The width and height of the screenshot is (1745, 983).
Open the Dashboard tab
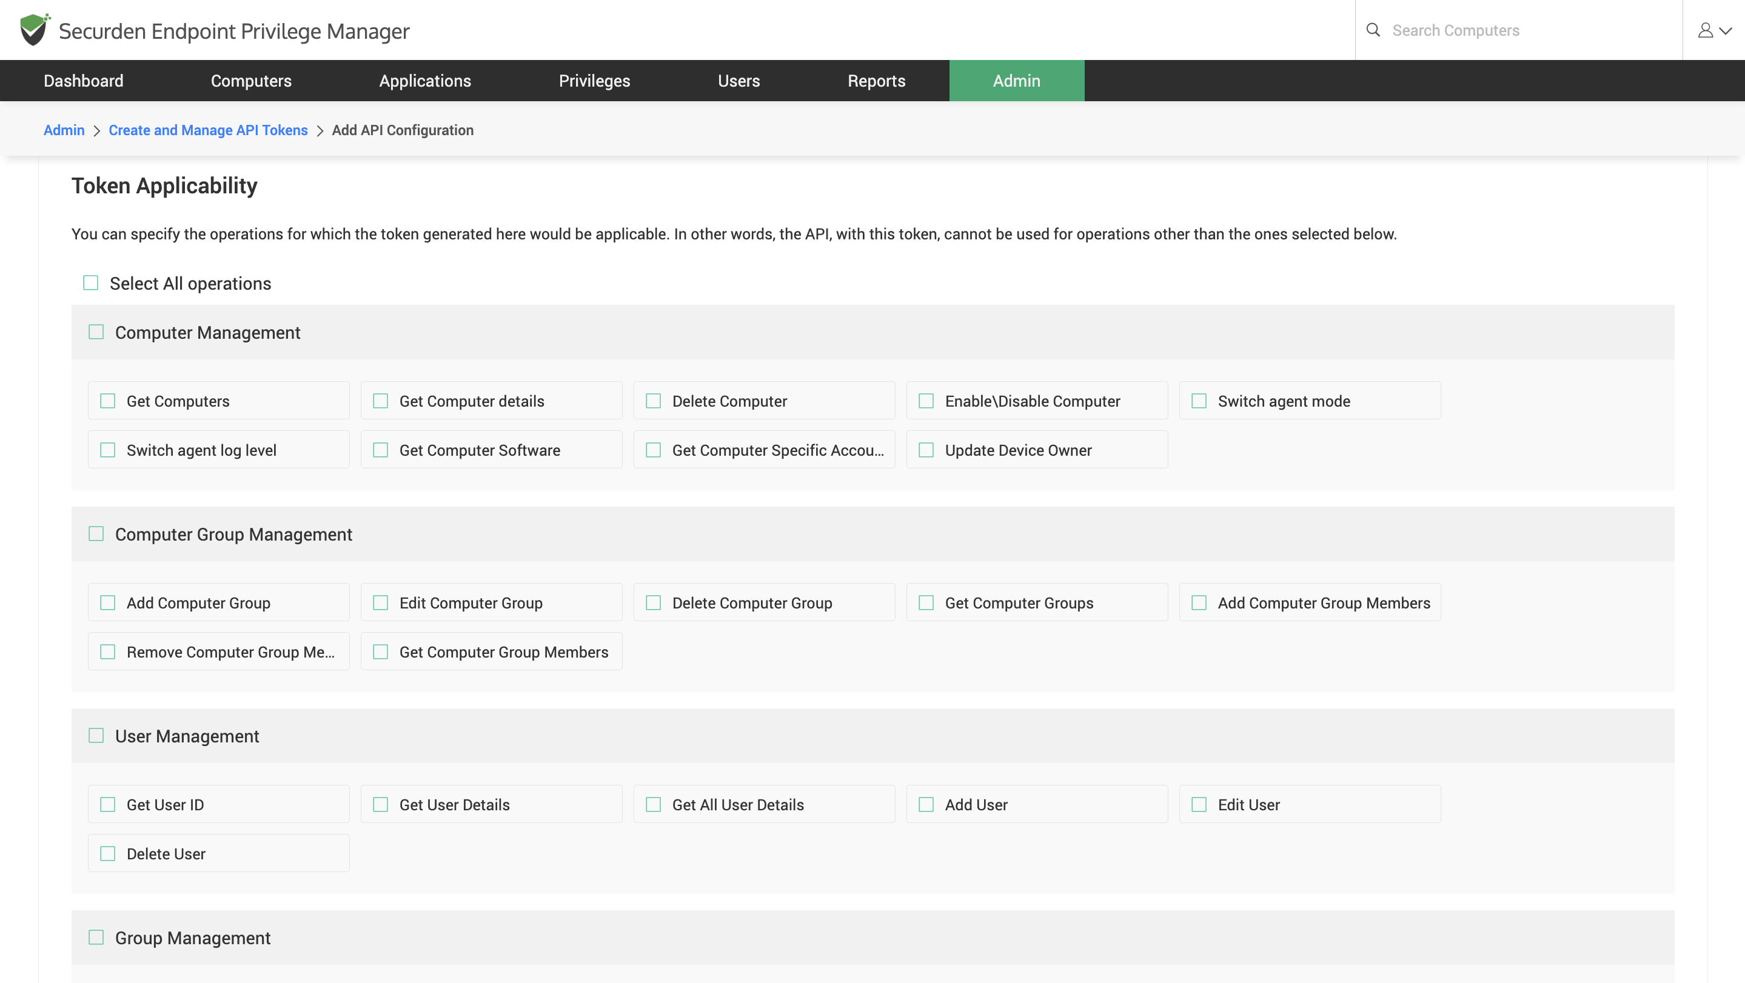[x=83, y=81]
